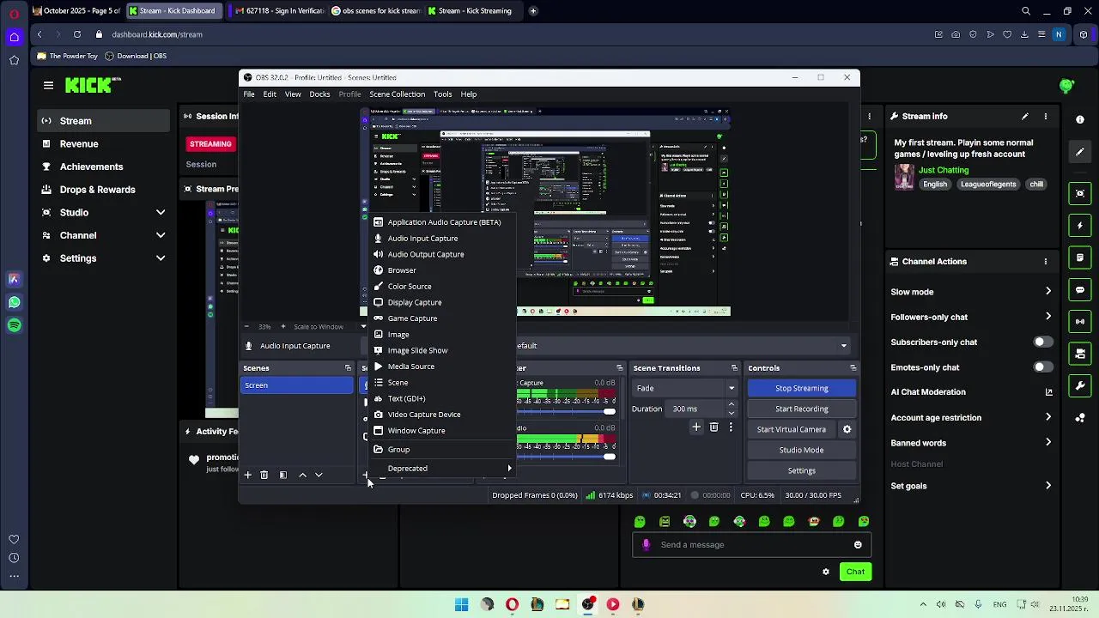Add a scene transition with the plus icon
The image size is (1099, 618).
pos(696,427)
